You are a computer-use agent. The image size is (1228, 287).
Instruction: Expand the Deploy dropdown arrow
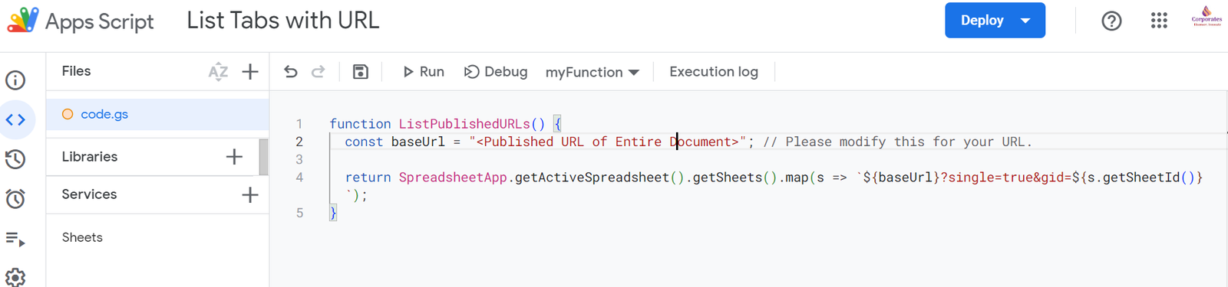pyautogui.click(x=1025, y=21)
